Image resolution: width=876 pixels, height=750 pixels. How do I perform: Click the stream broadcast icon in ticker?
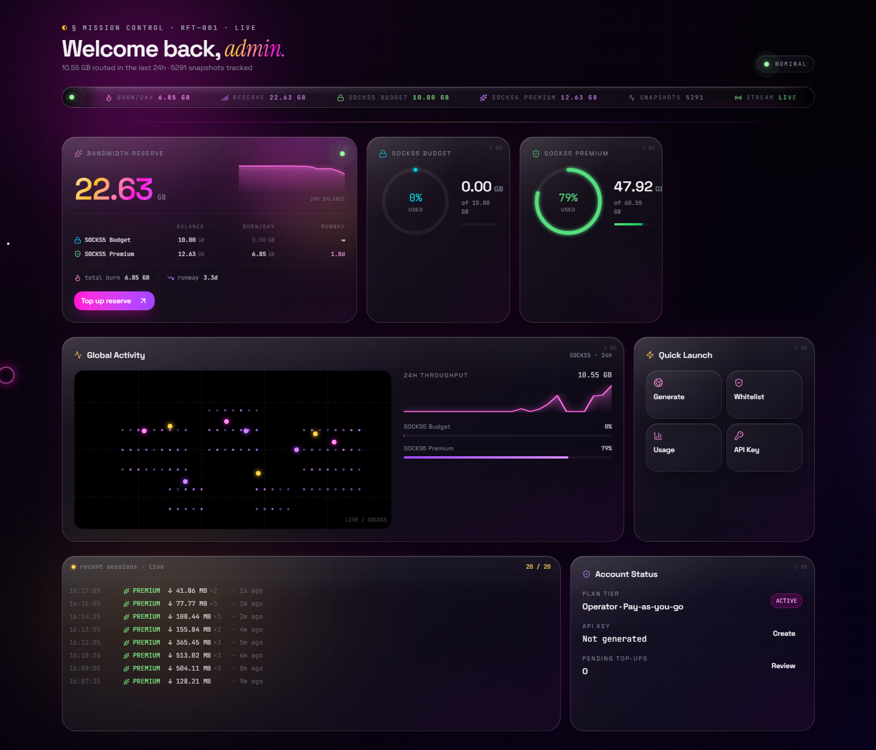point(738,98)
